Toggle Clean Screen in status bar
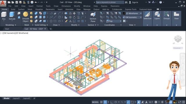This screenshot has height=104, width=186. click(x=180, y=102)
